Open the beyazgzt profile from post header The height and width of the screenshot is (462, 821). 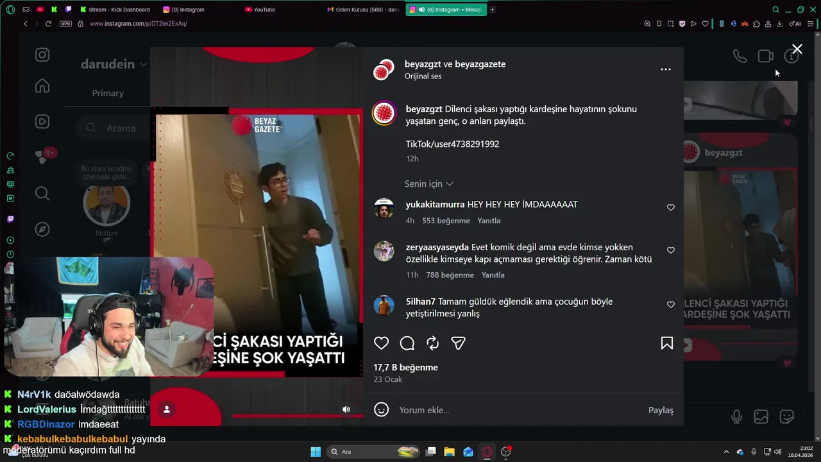coord(423,64)
